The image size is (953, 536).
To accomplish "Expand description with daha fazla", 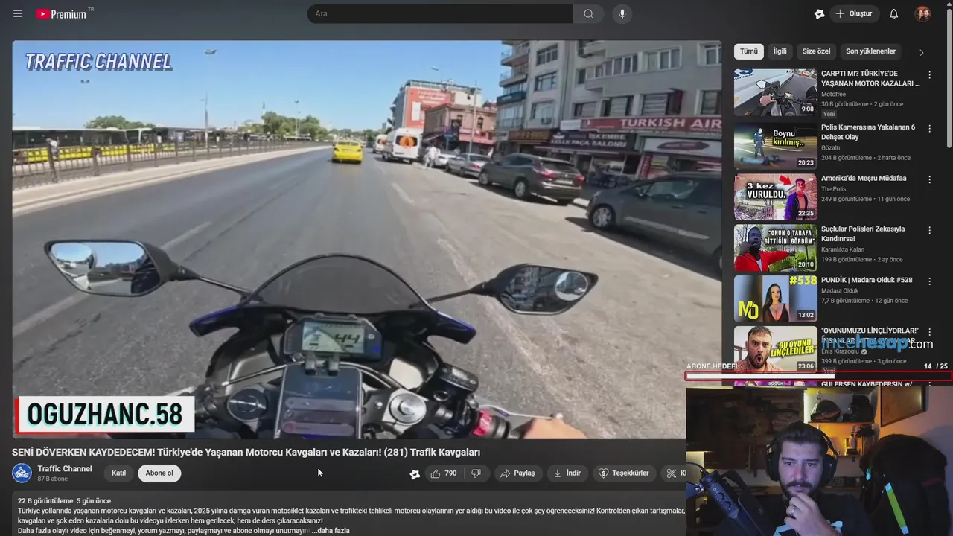I will pos(333,531).
